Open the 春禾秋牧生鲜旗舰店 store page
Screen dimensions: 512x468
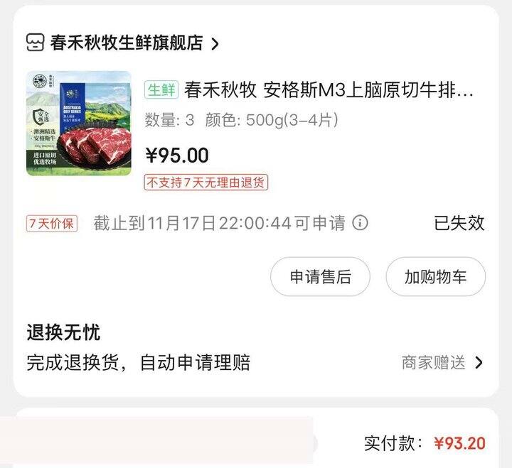(x=127, y=43)
